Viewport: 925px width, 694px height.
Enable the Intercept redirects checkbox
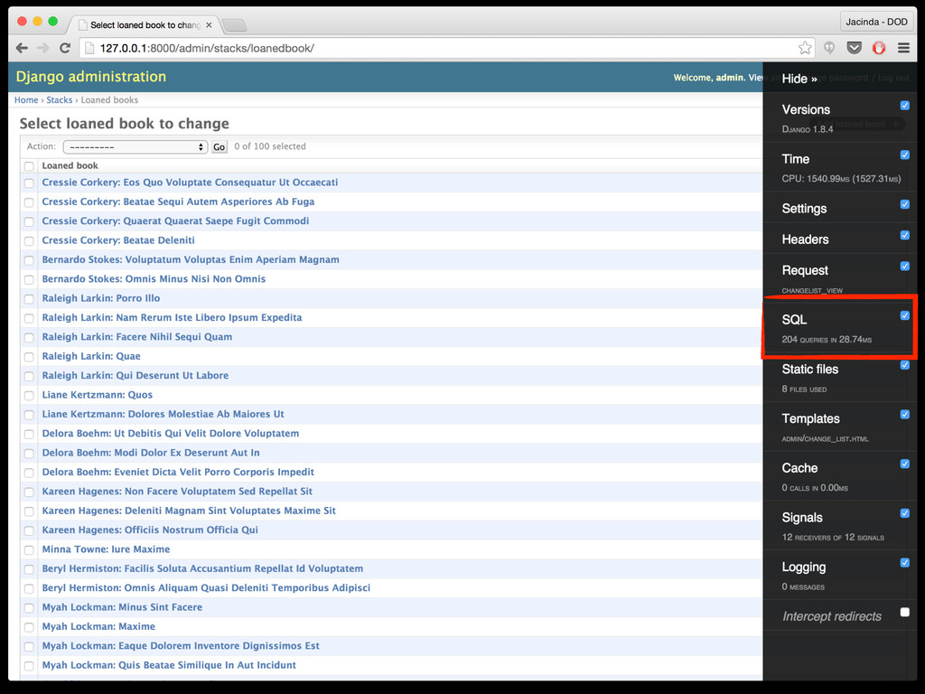coord(904,612)
